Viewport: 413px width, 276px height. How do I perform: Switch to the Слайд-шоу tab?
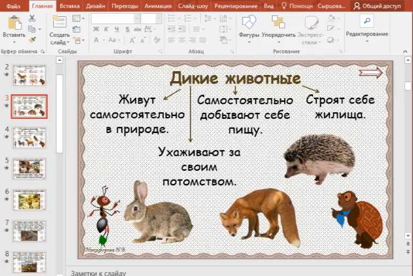193,6
